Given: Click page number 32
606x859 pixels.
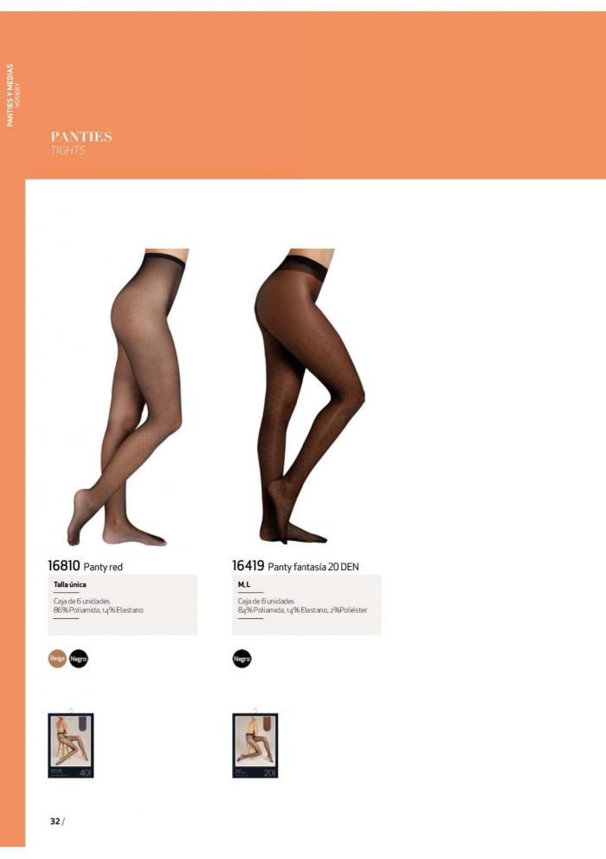Looking at the screenshot, I should pos(55,821).
